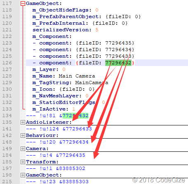The image size is (188, 184).
Task: Click the '--- !u!20 &77296434' line
Action: click(57, 142)
